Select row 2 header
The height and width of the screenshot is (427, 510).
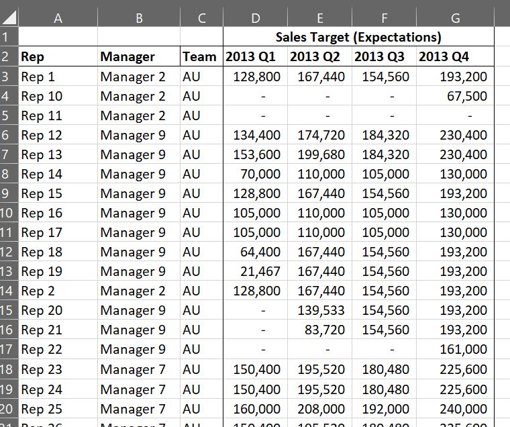coord(9,56)
